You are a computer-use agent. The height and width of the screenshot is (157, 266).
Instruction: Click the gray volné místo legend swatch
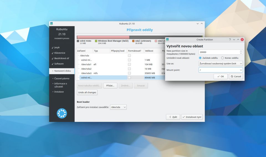click(78, 41)
